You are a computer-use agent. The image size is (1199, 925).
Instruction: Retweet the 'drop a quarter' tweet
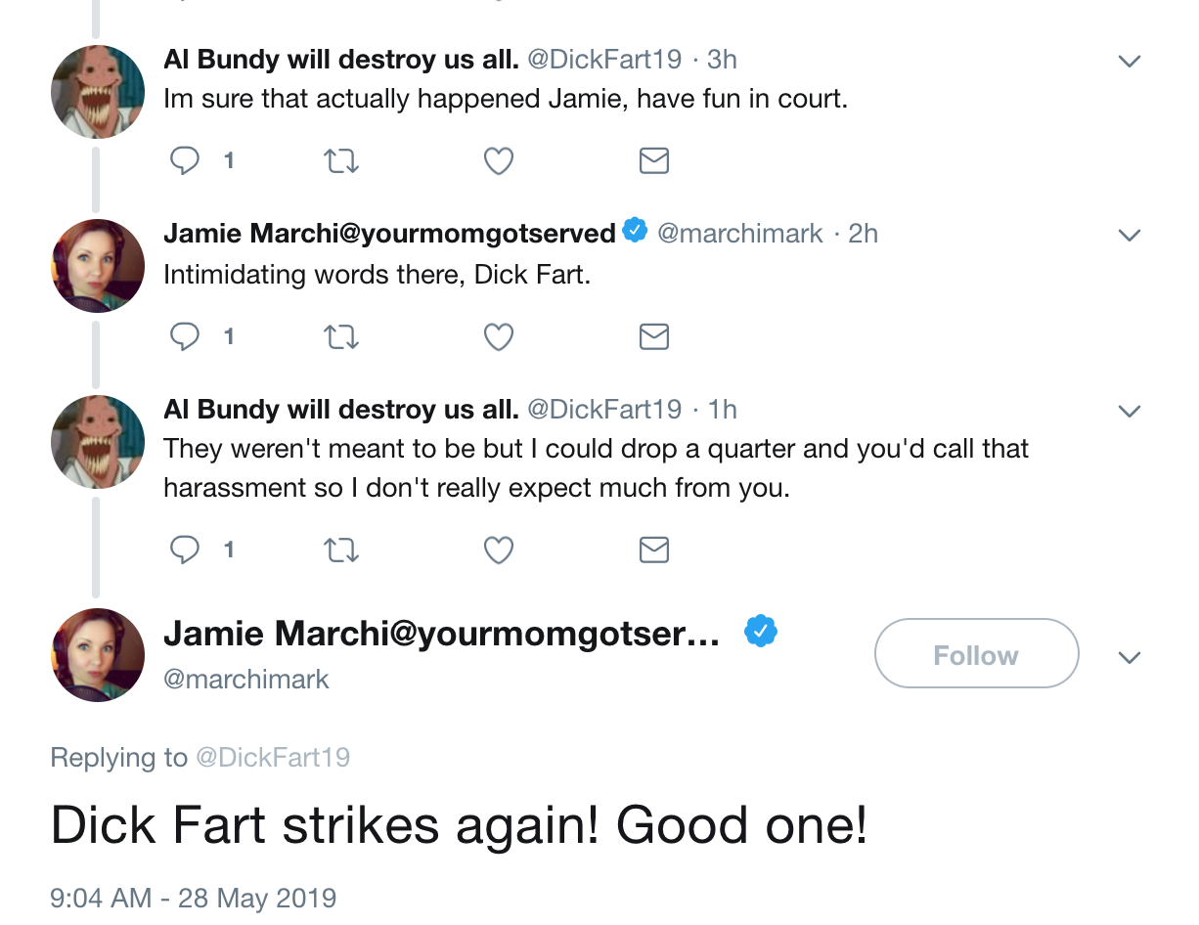click(341, 550)
